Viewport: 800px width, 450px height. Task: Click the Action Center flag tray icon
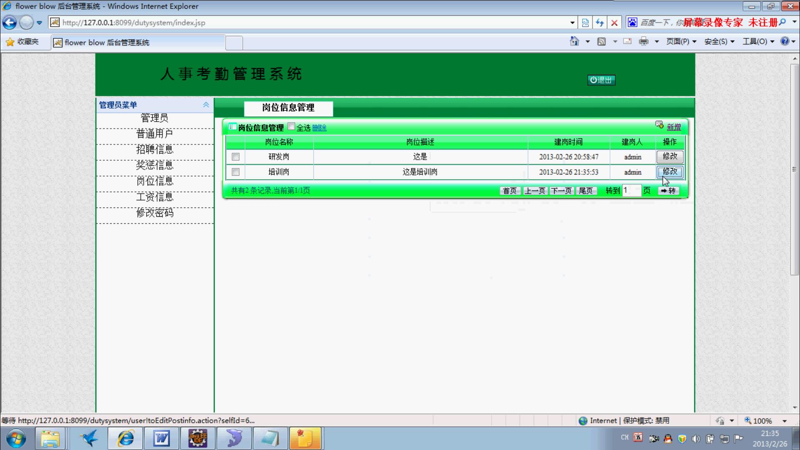click(x=739, y=438)
